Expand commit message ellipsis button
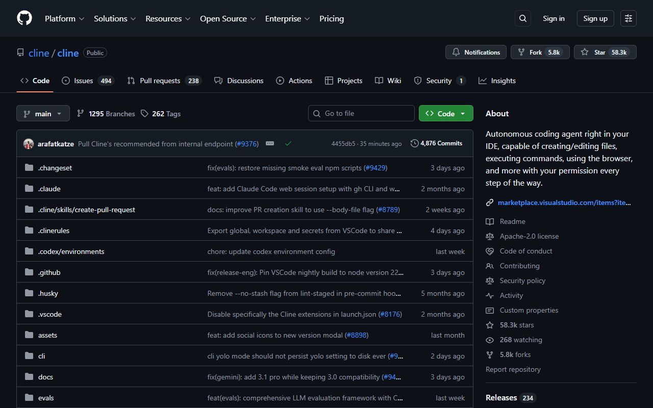653x408 pixels. click(270, 144)
